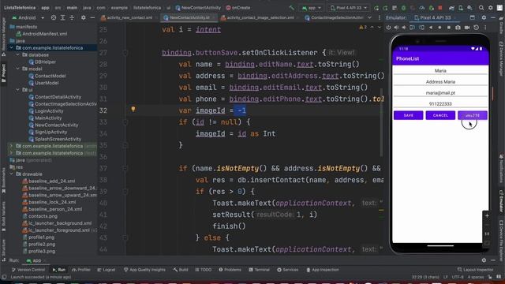Switch to ContactImageSelectionActivity tab
Image resolution: width=505 pixels, height=284 pixels.
click(x=335, y=17)
